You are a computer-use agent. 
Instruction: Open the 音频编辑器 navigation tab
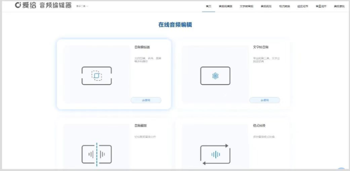[226, 7]
